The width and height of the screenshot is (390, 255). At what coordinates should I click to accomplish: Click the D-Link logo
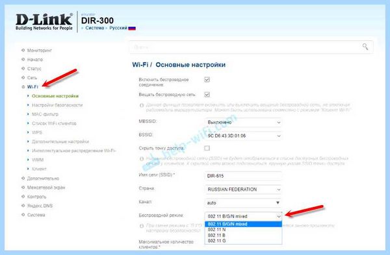pyautogui.click(x=44, y=22)
